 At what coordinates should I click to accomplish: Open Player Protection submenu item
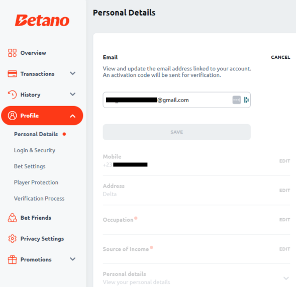coord(36,182)
